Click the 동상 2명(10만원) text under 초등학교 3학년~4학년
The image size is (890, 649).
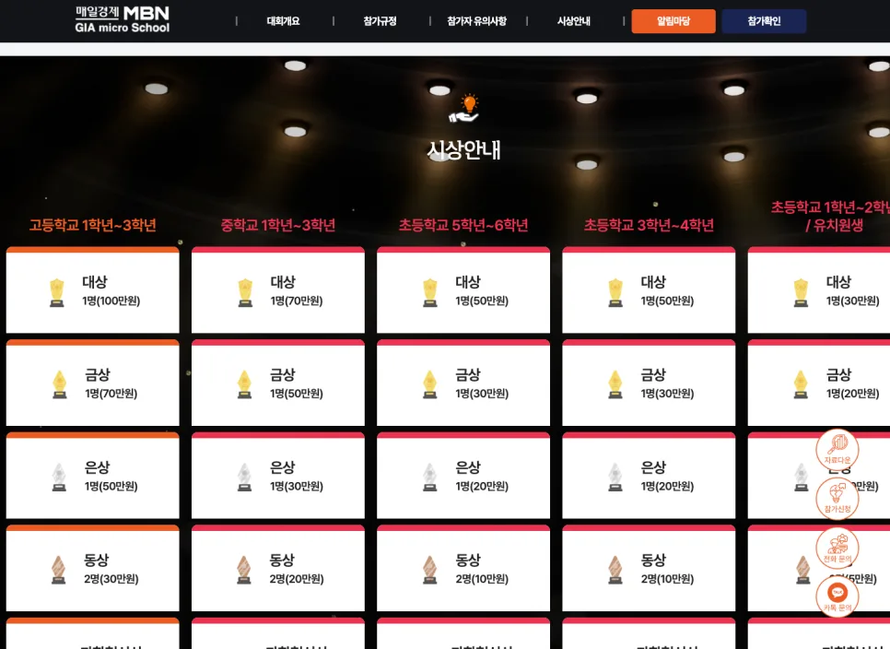tap(667, 569)
